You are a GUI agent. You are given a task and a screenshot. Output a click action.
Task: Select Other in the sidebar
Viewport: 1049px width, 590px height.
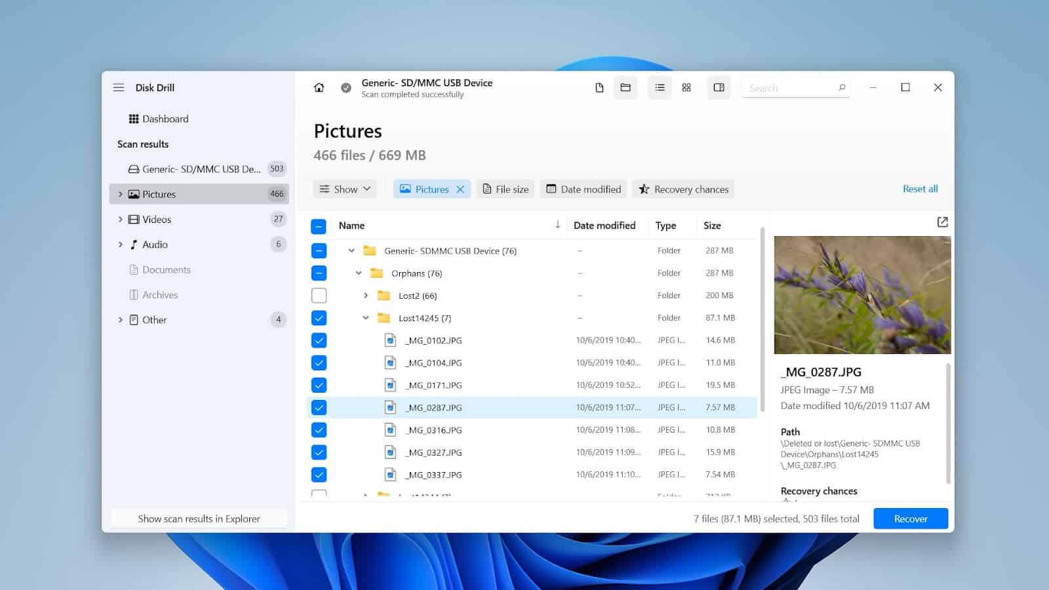pos(199,320)
